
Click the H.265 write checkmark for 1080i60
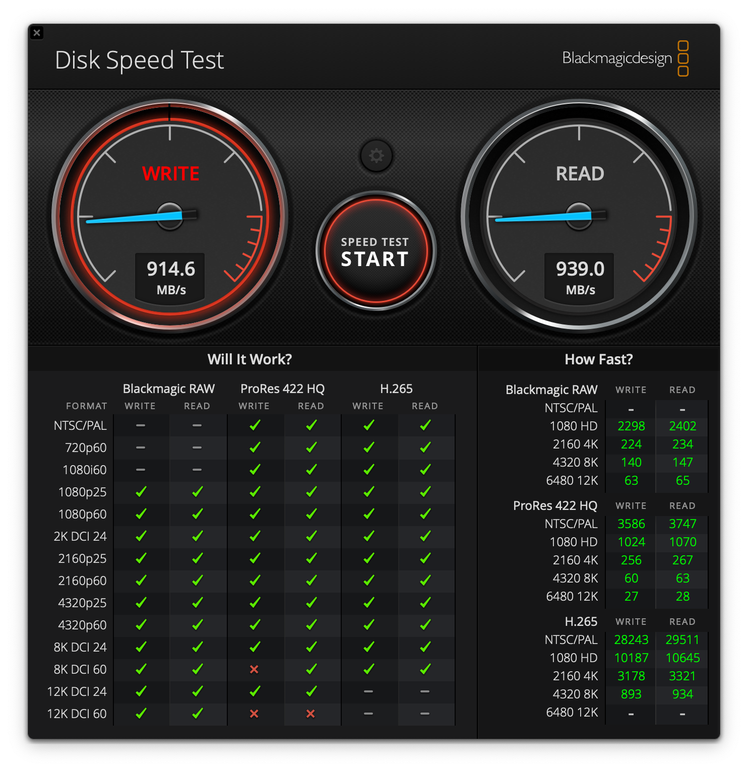click(x=369, y=470)
